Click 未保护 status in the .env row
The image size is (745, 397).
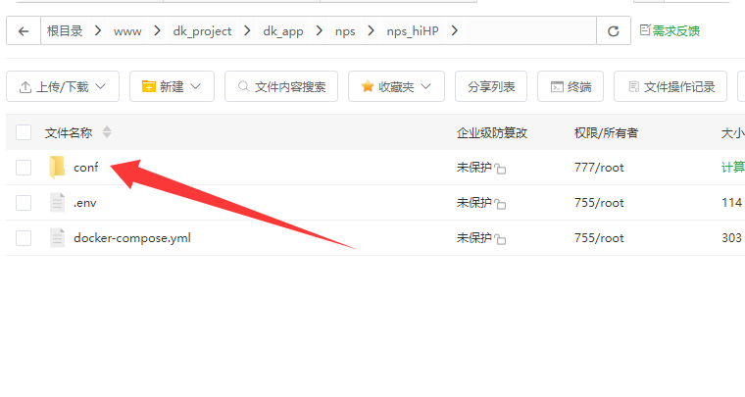473,203
